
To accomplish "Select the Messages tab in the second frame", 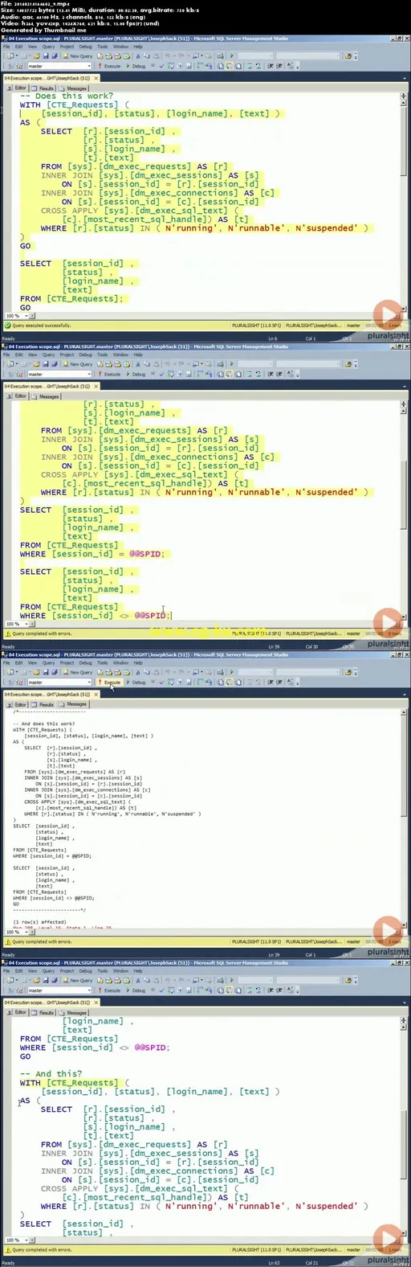I will click(x=47, y=396).
